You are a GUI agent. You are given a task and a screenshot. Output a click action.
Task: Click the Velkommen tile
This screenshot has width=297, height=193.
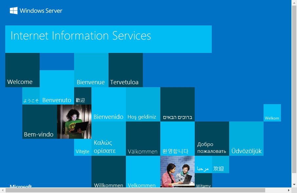[143, 172]
